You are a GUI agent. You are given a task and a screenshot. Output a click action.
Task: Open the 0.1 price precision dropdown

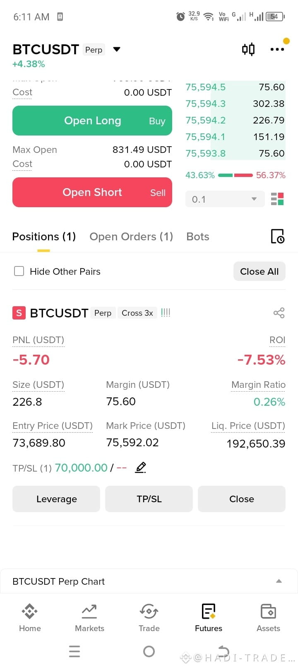[x=225, y=199]
